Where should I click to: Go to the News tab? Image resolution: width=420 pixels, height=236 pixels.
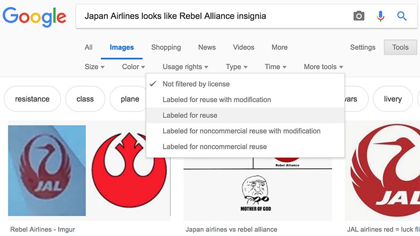tap(207, 47)
